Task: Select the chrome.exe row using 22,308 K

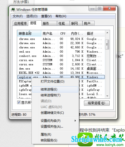Action: click(x=61, y=43)
